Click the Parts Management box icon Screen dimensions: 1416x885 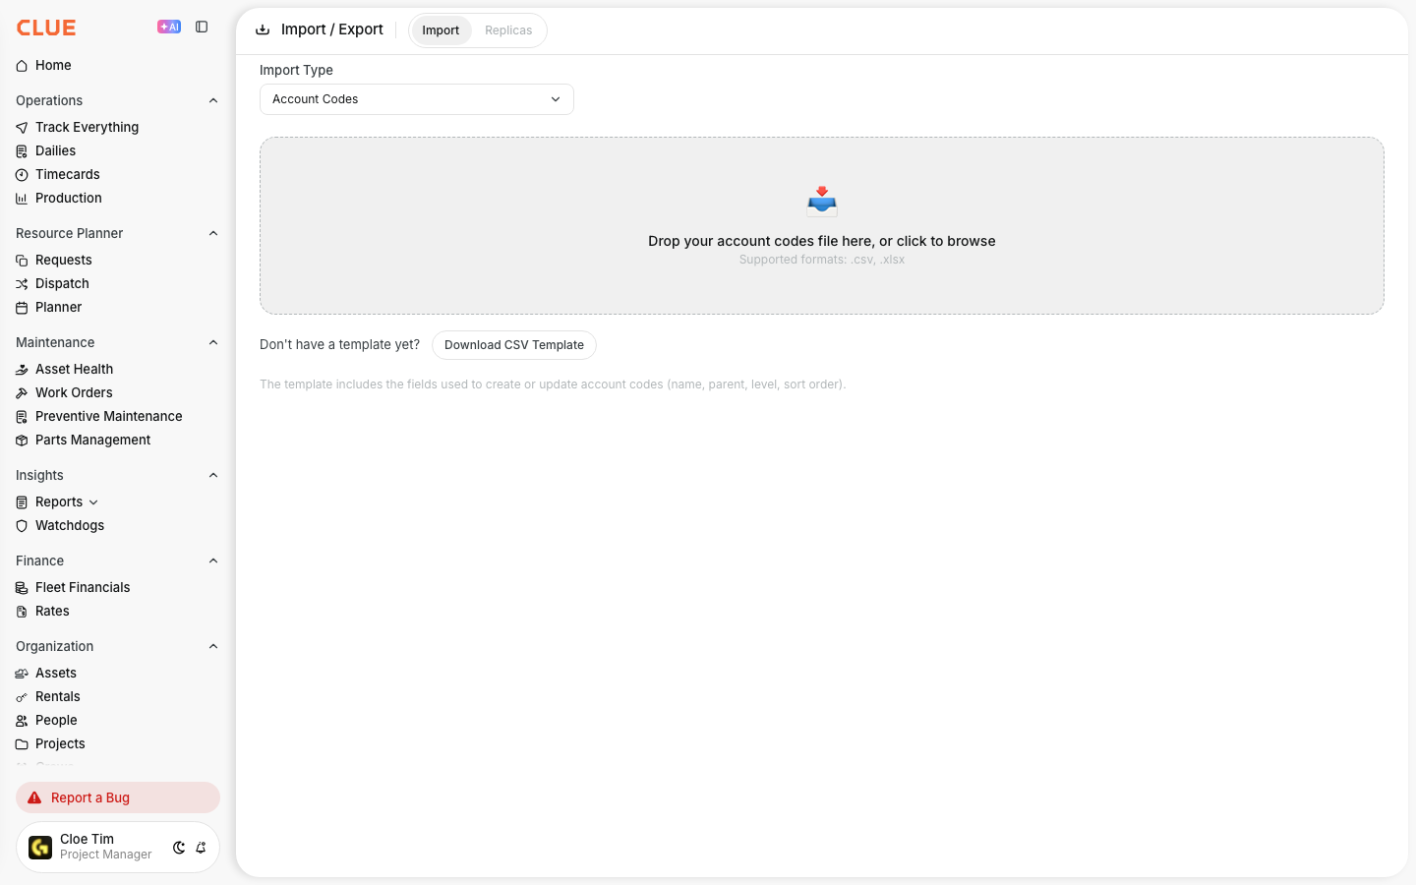[x=22, y=441]
